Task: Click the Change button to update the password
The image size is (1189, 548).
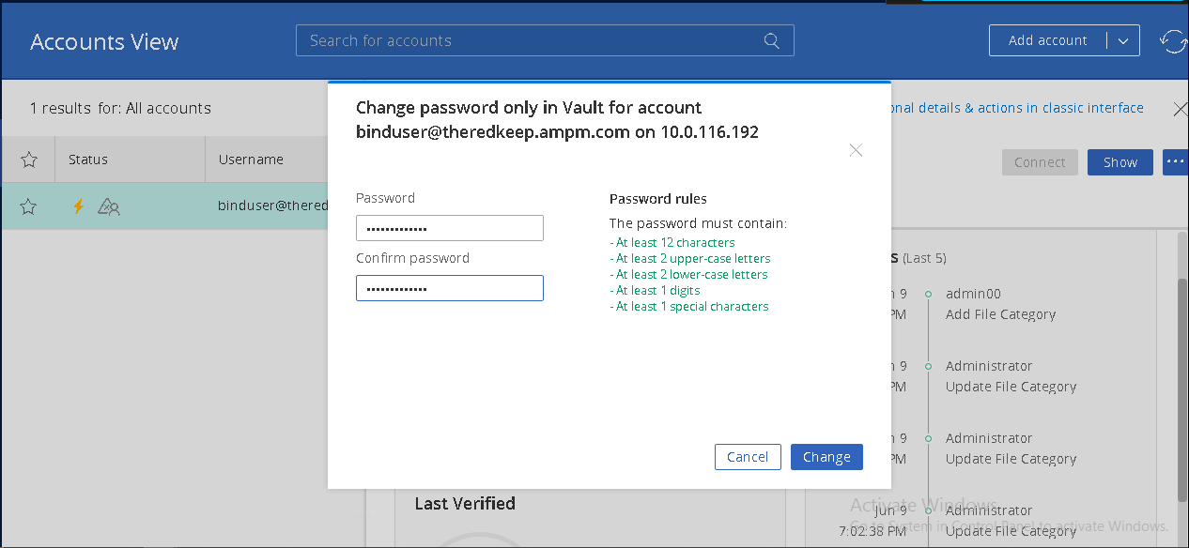Action: click(x=826, y=456)
